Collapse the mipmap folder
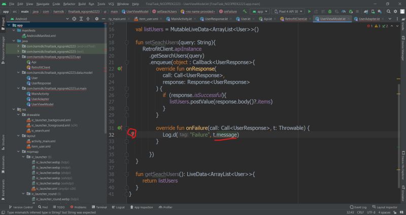The height and width of the screenshot is (215, 406). coord(18,151)
